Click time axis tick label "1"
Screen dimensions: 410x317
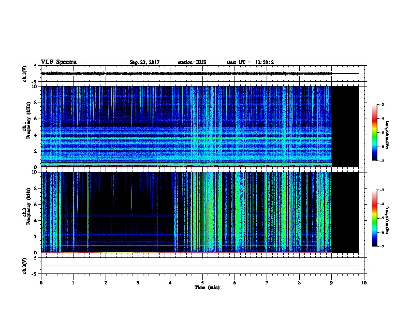tap(73, 283)
